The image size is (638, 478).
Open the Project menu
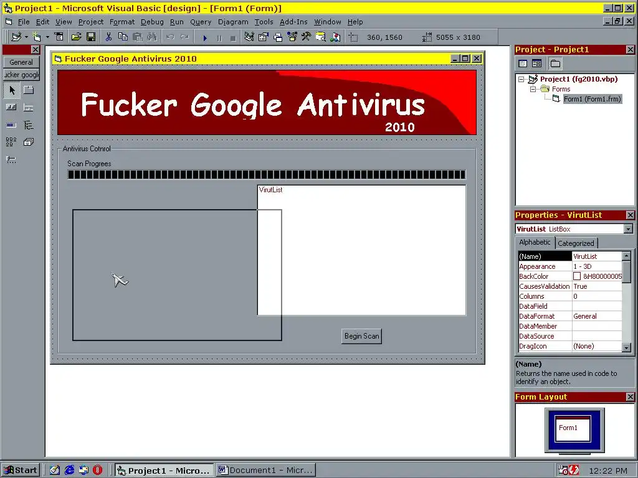91,22
